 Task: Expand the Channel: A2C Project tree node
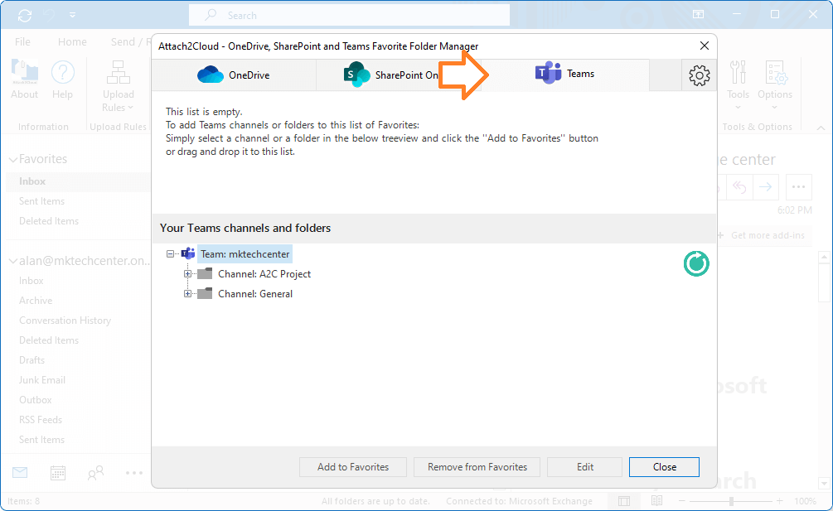tap(186, 273)
